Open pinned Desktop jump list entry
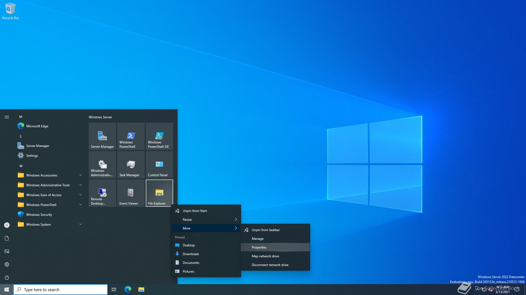Image resolution: width=526 pixels, height=295 pixels. [206, 245]
